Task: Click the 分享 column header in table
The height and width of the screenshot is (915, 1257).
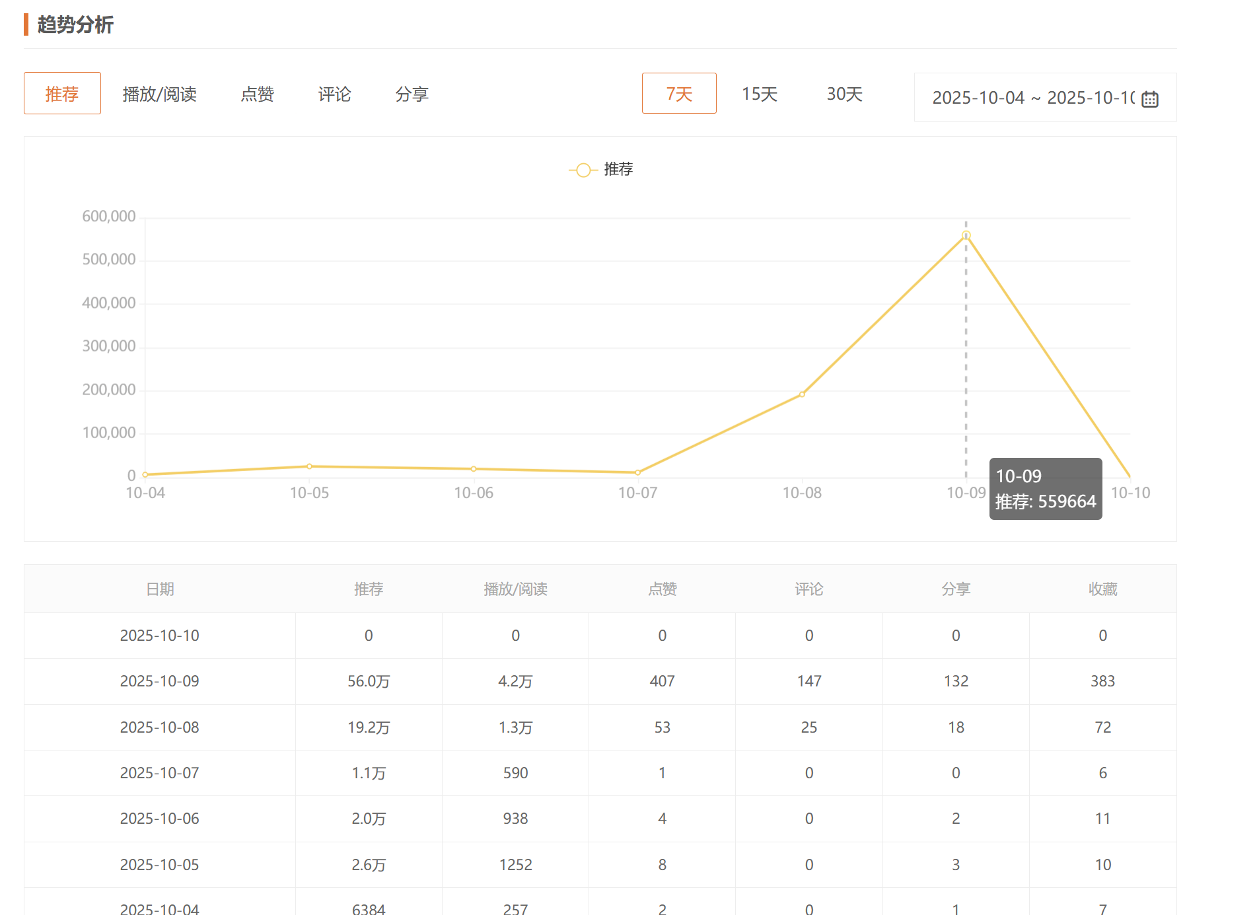Action: (956, 589)
